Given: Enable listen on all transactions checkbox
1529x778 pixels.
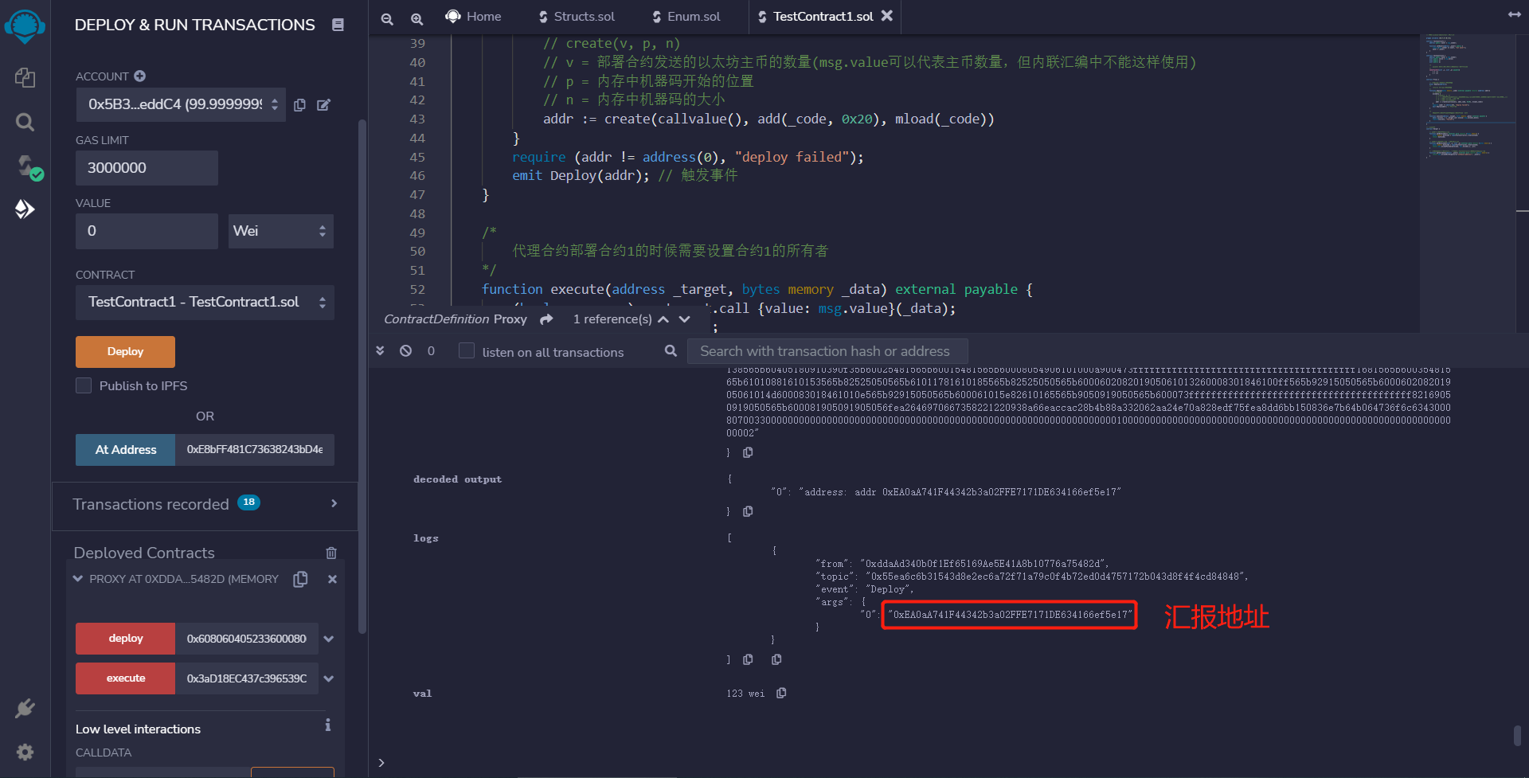Looking at the screenshot, I should pos(467,351).
